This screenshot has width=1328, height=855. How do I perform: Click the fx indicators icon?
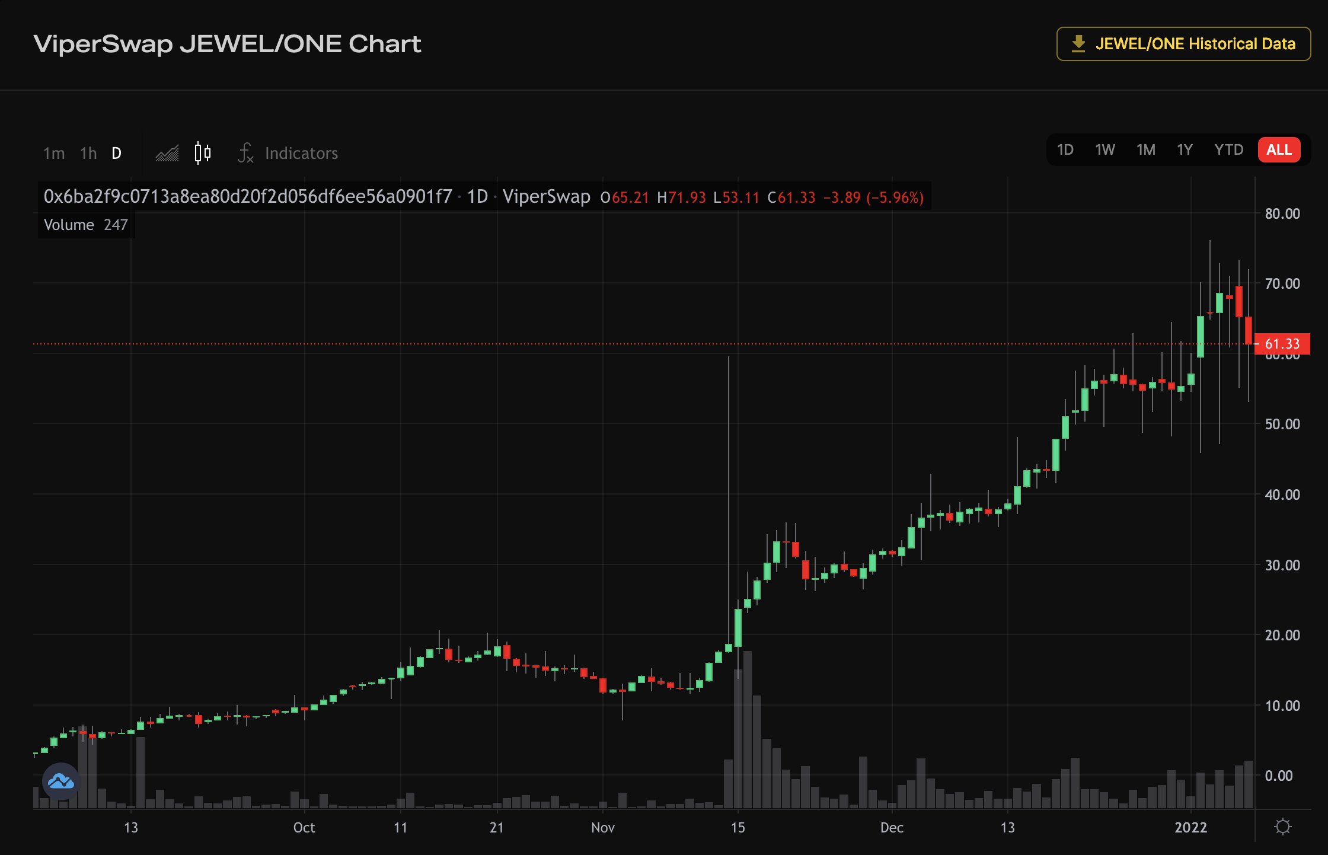click(245, 153)
